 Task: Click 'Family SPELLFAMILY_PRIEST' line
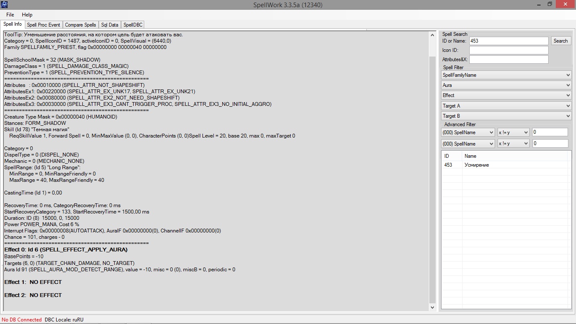click(x=85, y=47)
